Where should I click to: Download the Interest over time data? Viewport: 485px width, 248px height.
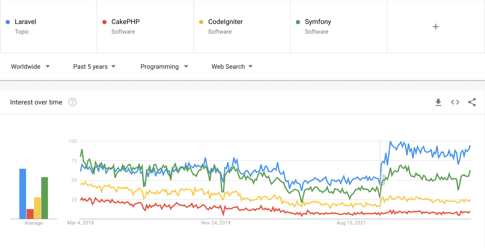[x=438, y=102]
